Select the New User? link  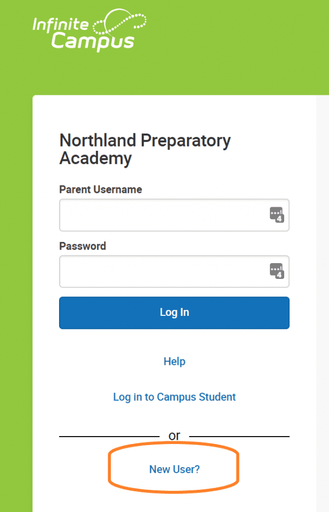click(175, 469)
